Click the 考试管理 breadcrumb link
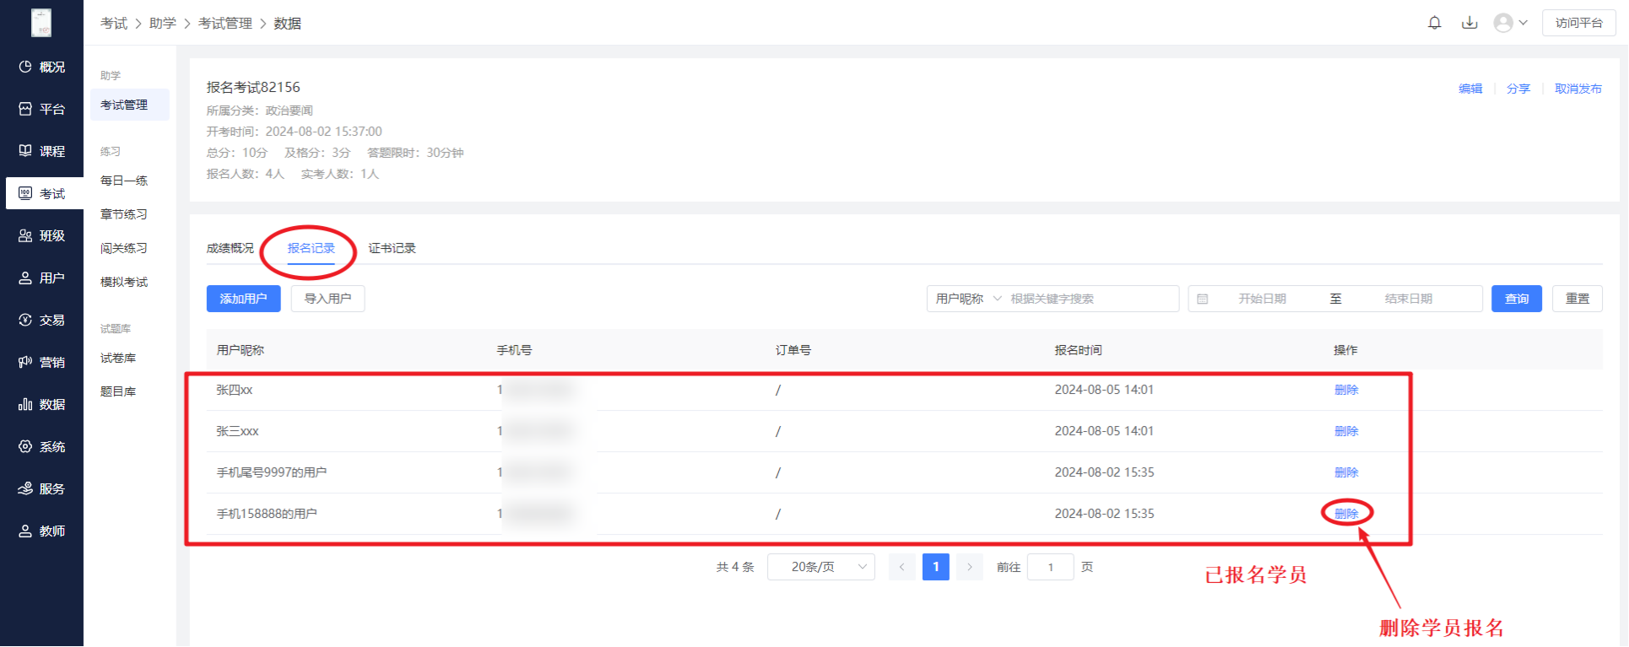 click(x=225, y=23)
